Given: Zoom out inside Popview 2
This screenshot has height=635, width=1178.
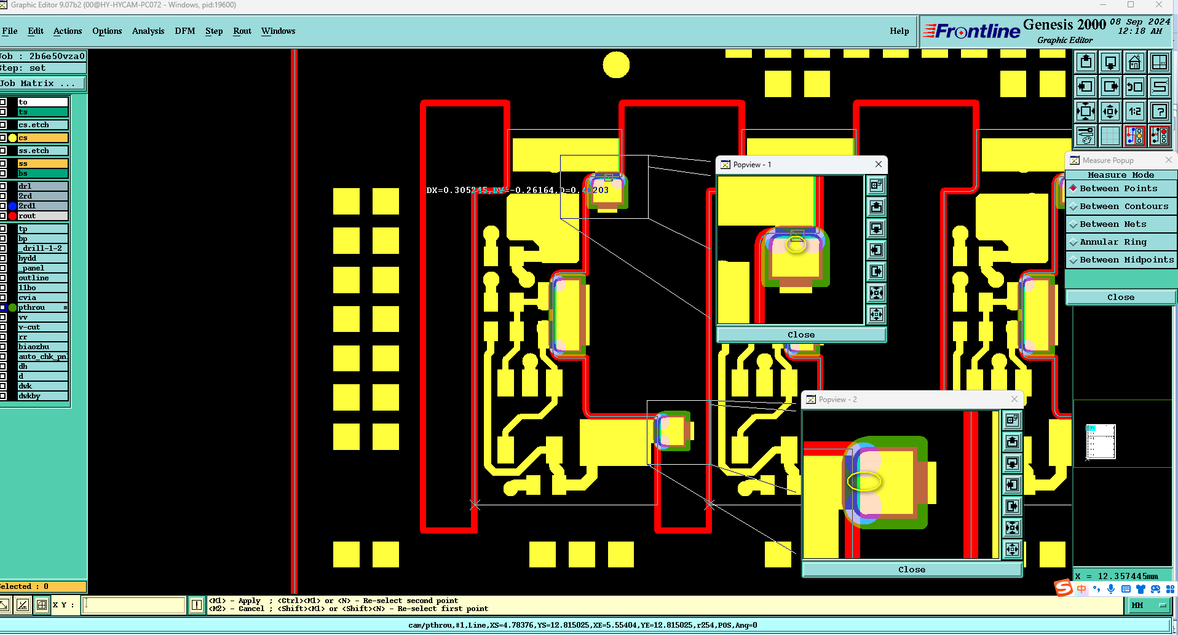Looking at the screenshot, I should (1012, 549).
